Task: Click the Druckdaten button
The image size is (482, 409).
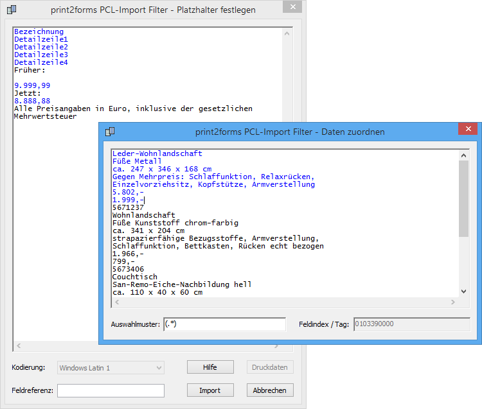Action: click(270, 368)
